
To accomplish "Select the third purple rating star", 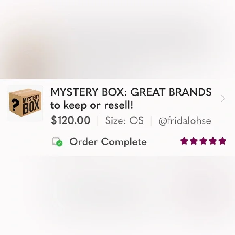I will 203,141.
